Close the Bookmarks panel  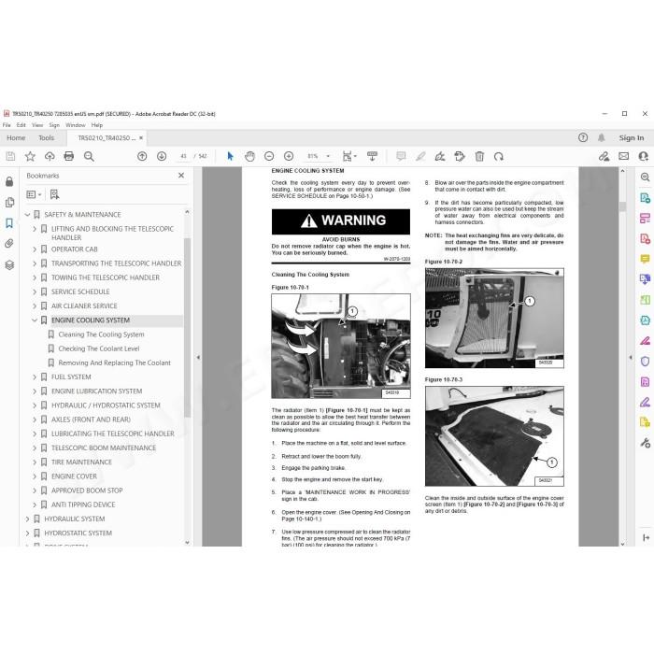pyautogui.click(x=181, y=176)
